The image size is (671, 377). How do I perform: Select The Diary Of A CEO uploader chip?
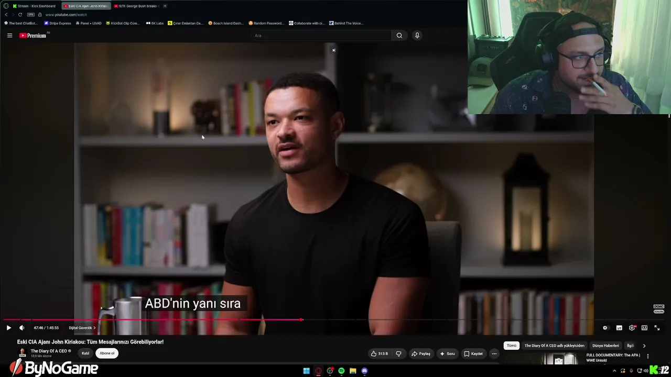pyautogui.click(x=555, y=346)
